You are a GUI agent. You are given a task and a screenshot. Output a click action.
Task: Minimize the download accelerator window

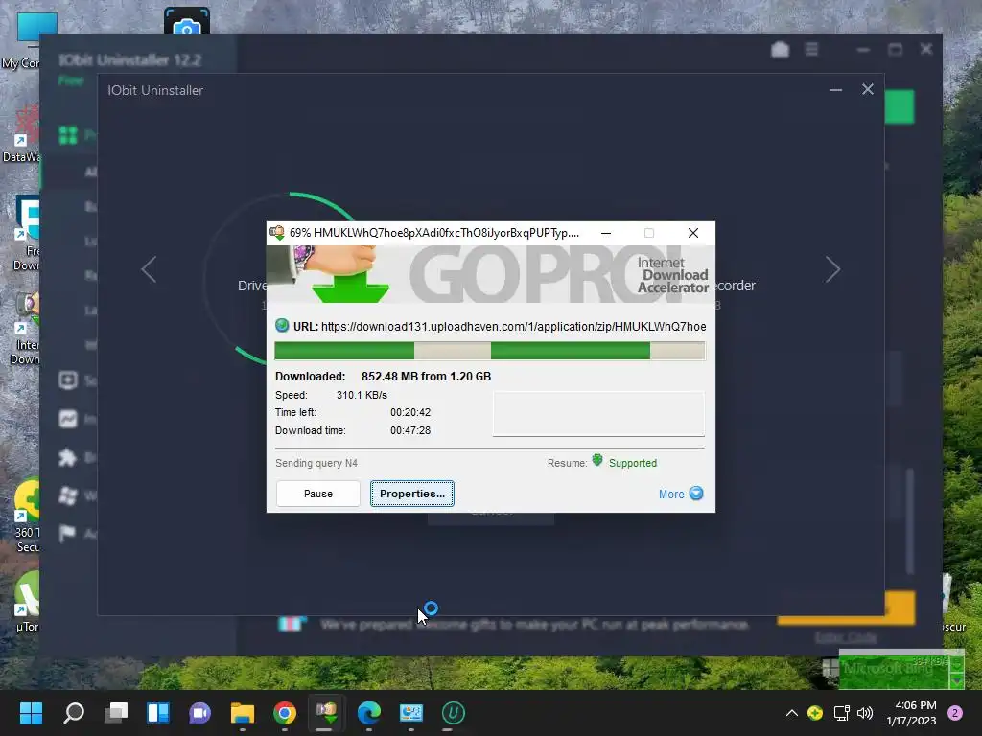coord(606,233)
